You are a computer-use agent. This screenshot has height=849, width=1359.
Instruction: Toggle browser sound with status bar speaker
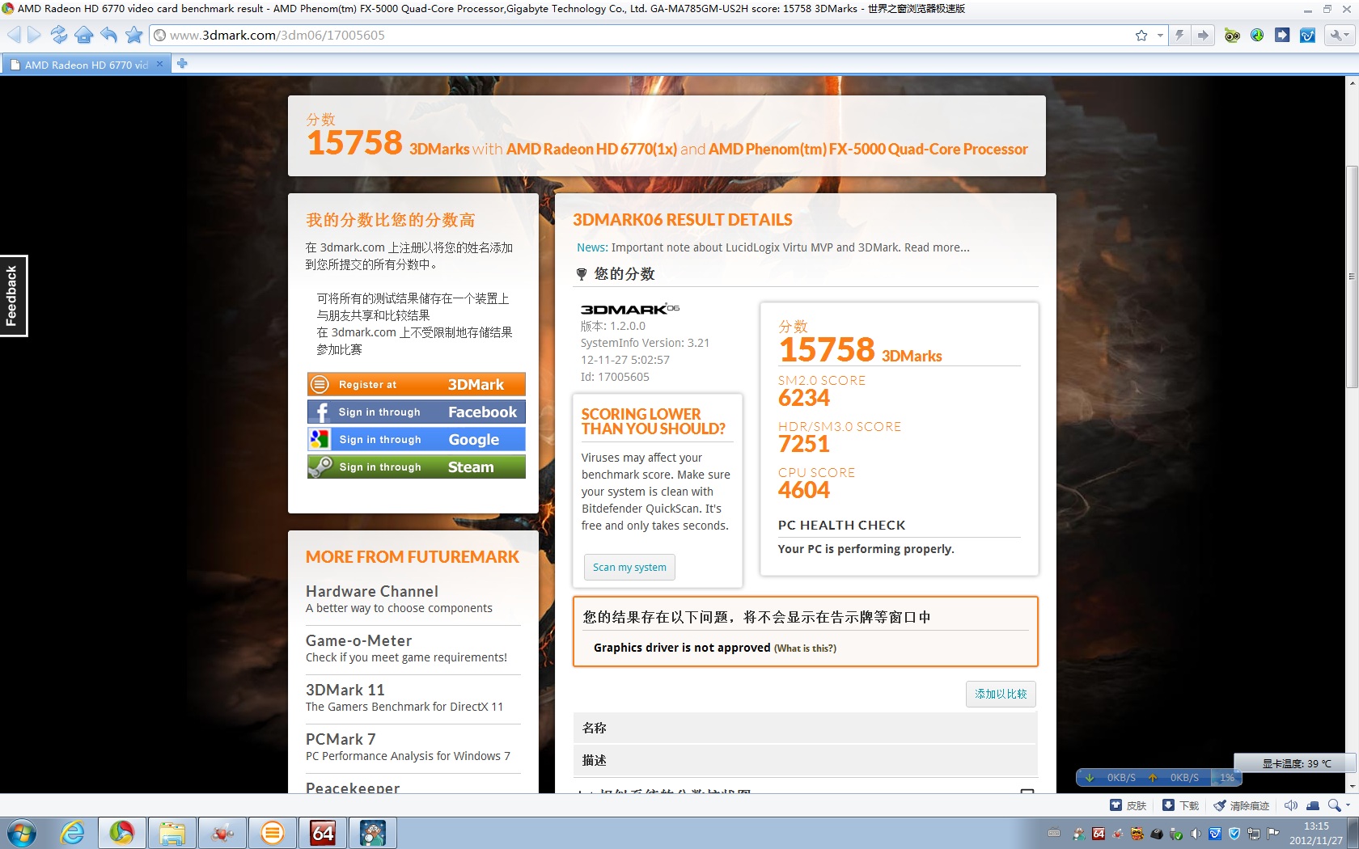pyautogui.click(x=1291, y=805)
